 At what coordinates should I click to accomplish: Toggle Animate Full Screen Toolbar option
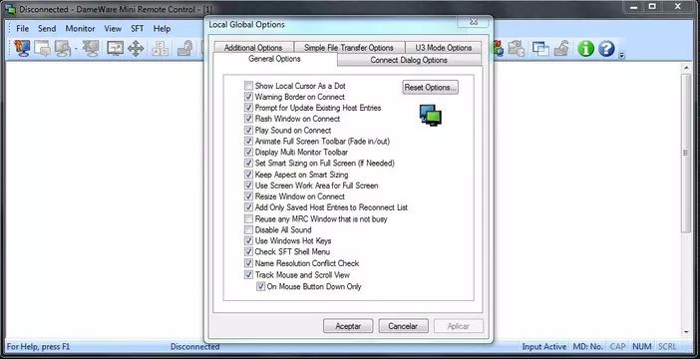point(248,141)
